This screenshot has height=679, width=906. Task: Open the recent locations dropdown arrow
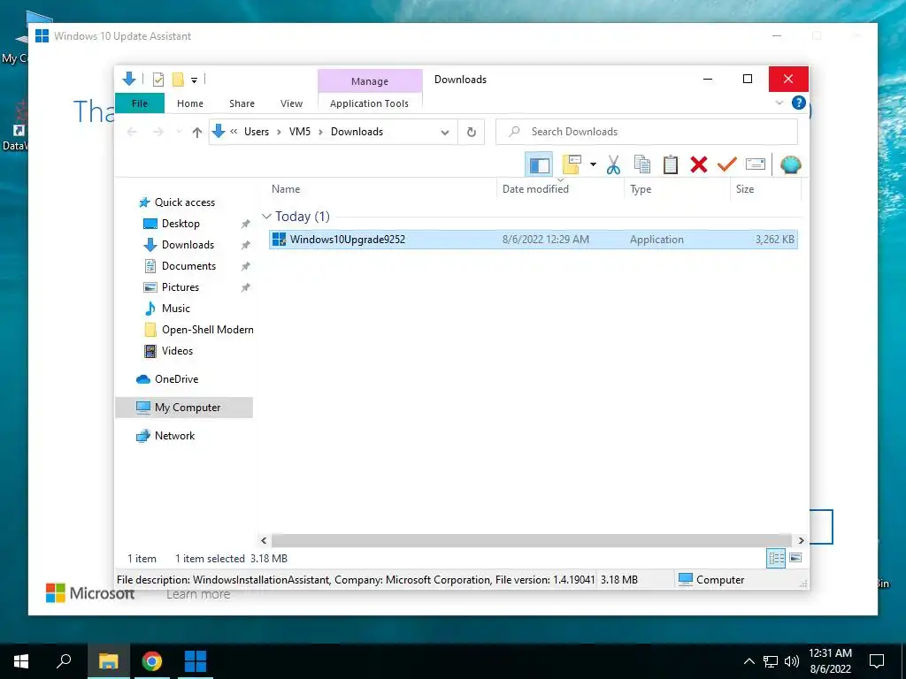click(179, 133)
